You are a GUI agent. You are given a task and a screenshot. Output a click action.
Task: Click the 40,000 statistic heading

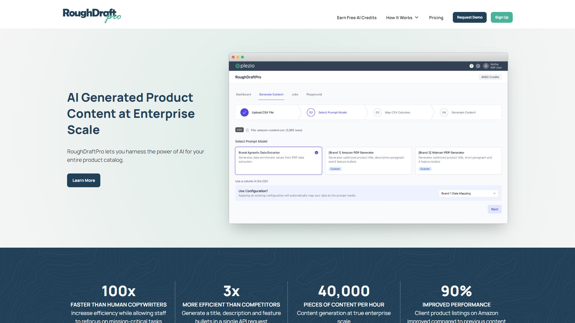click(x=344, y=291)
